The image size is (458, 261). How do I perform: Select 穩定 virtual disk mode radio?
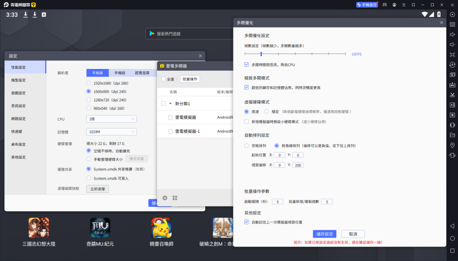click(x=267, y=111)
